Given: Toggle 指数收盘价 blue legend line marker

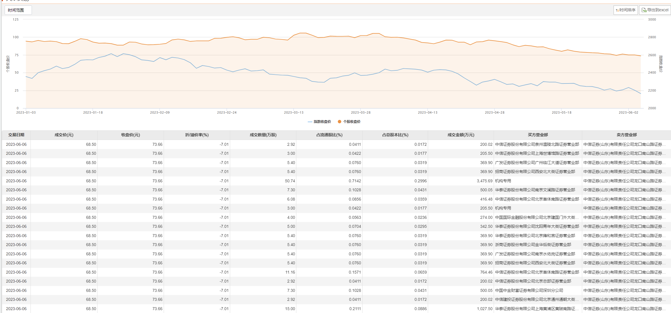Looking at the screenshot, I should tap(310, 122).
